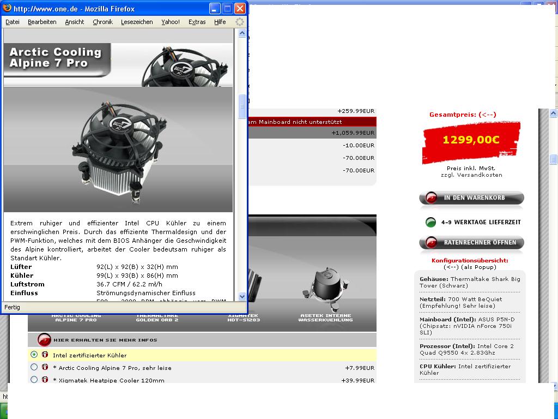
Task: Click the IN DEN WARENKORB button
Action: click(x=471, y=197)
